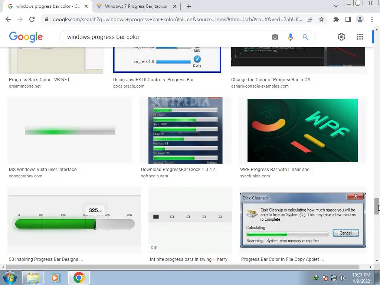View site info via address bar padlock

coord(47,19)
